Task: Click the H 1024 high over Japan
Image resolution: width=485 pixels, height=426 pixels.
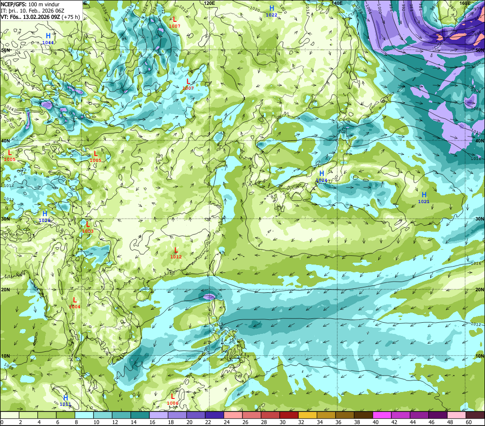Action: point(322,176)
